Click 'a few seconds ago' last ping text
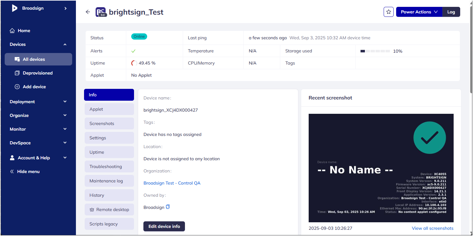473x236 pixels. 268,38
